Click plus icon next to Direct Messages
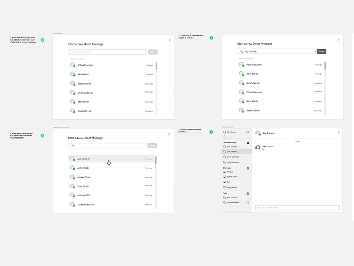Screen dimensions: 354x266 [248, 143]
